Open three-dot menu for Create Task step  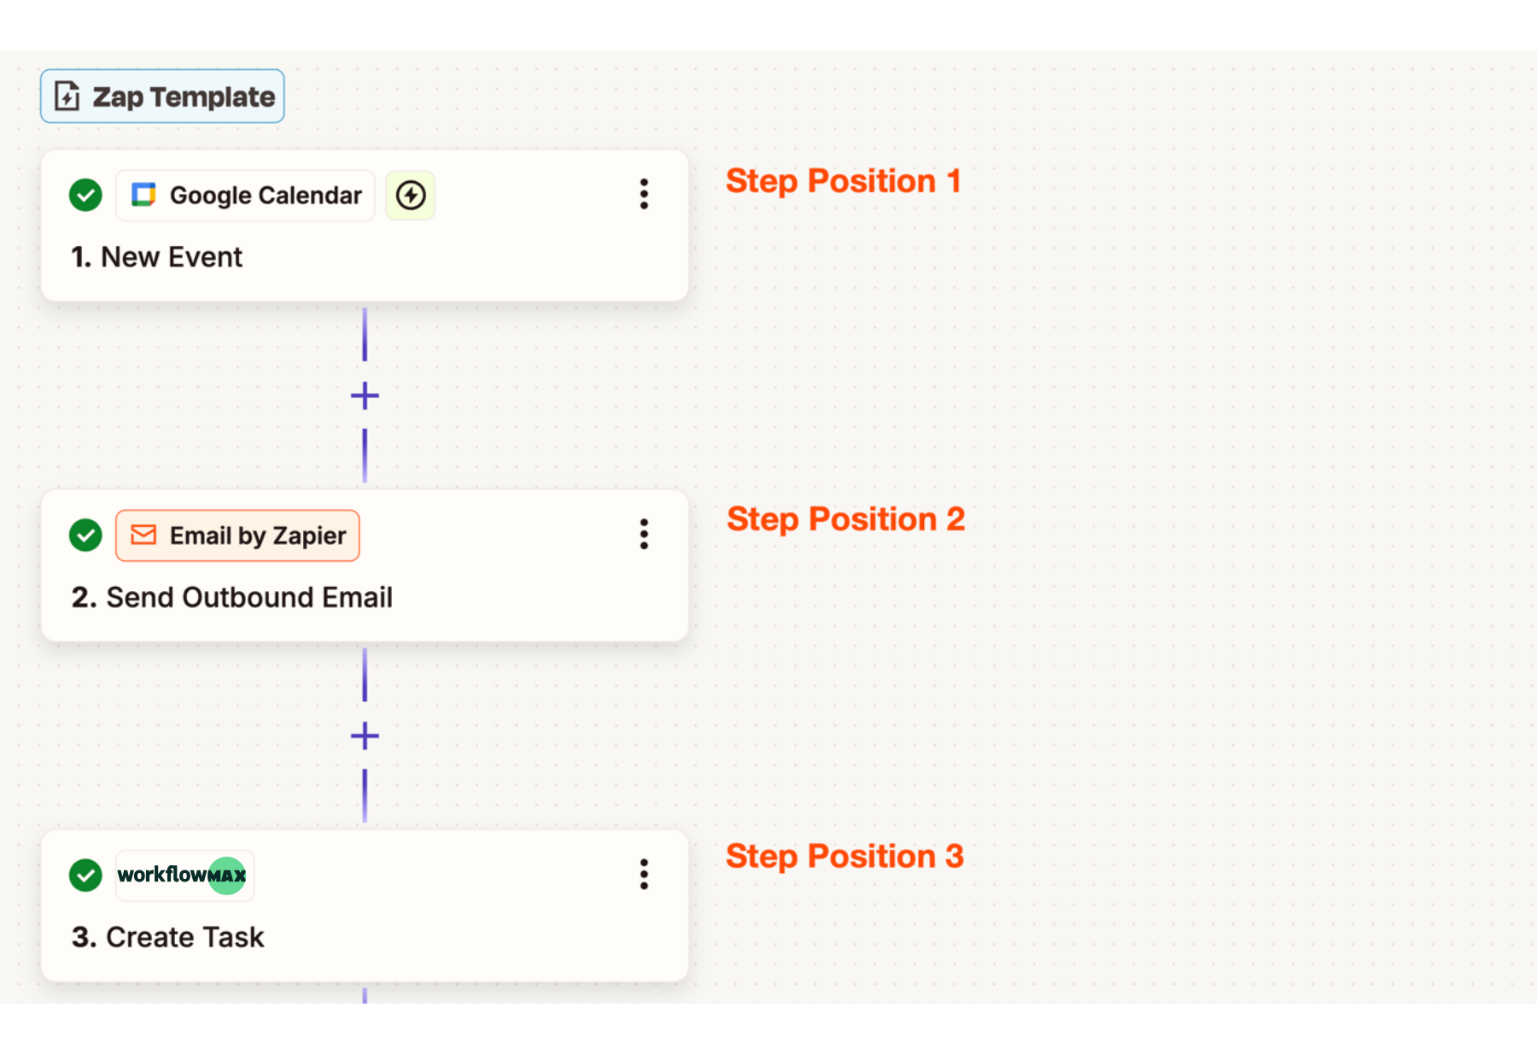click(x=644, y=875)
